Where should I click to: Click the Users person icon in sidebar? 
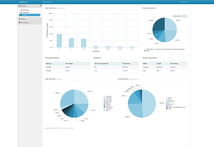coord(21,15)
